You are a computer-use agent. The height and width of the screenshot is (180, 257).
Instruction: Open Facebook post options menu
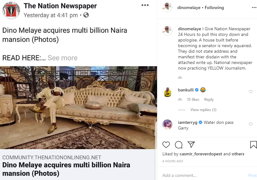click(145, 5)
